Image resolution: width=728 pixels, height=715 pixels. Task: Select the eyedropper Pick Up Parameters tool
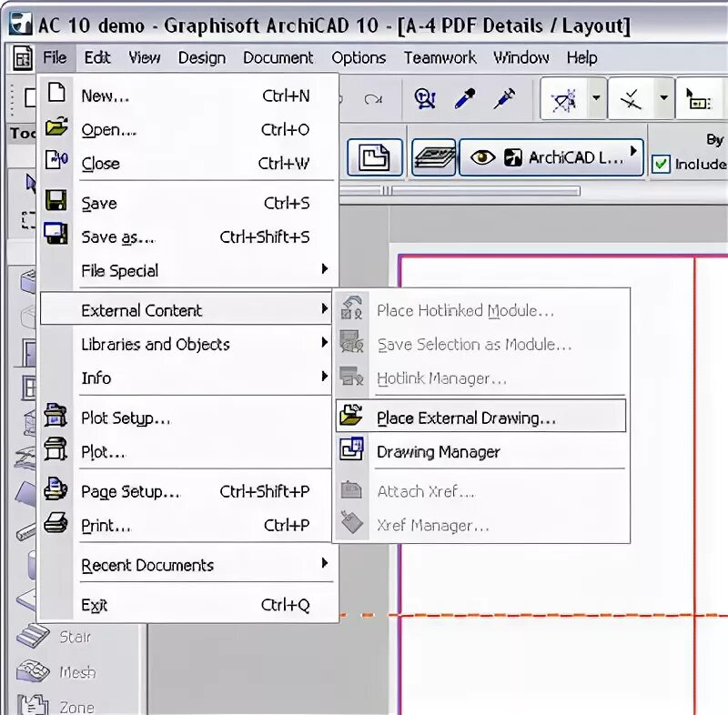tap(465, 98)
